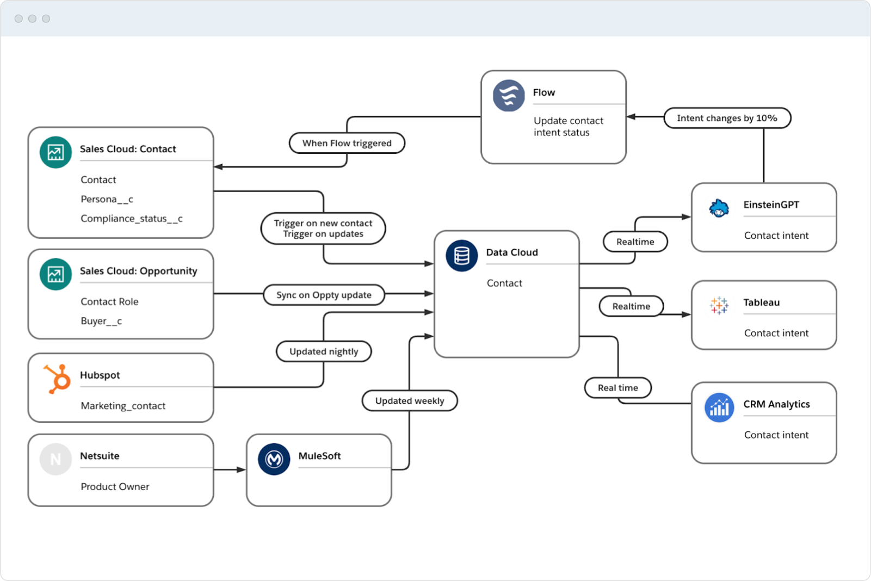This screenshot has width=871, height=581.
Task: Select 'Update contact intent status' text in Flow
Action: [x=568, y=127]
